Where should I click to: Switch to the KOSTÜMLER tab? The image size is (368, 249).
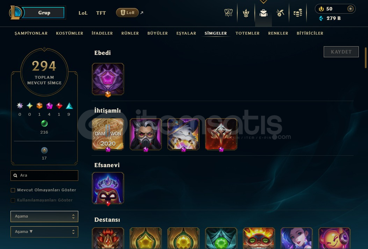[70, 33]
